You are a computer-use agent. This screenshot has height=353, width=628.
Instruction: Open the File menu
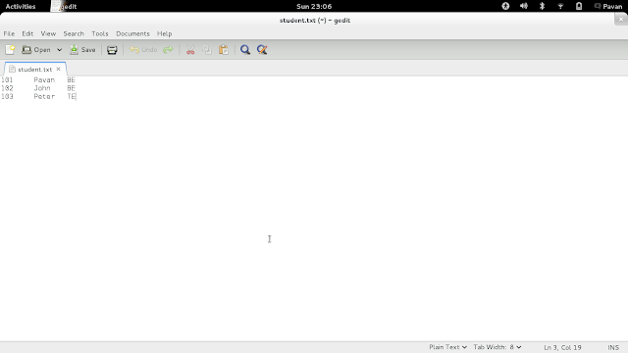(9, 33)
